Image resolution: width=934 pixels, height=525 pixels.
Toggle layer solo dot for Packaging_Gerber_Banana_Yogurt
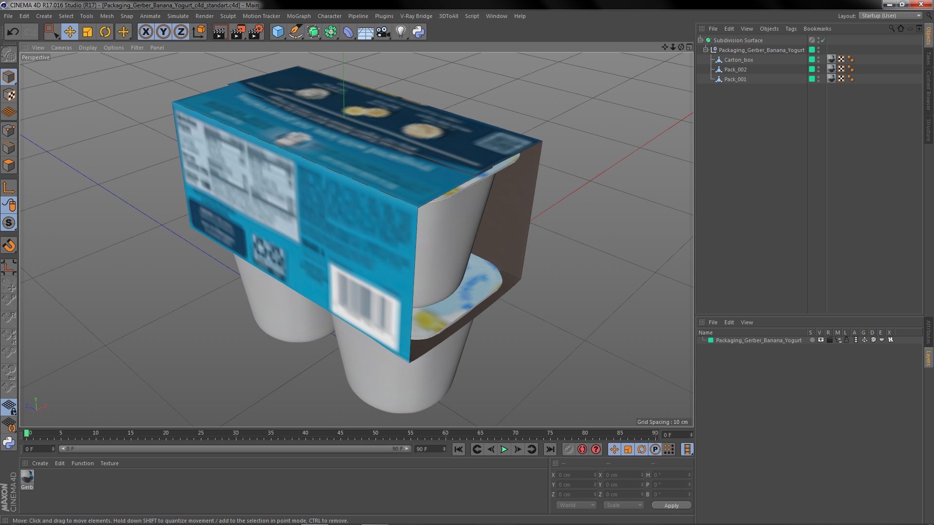pyautogui.click(x=812, y=340)
